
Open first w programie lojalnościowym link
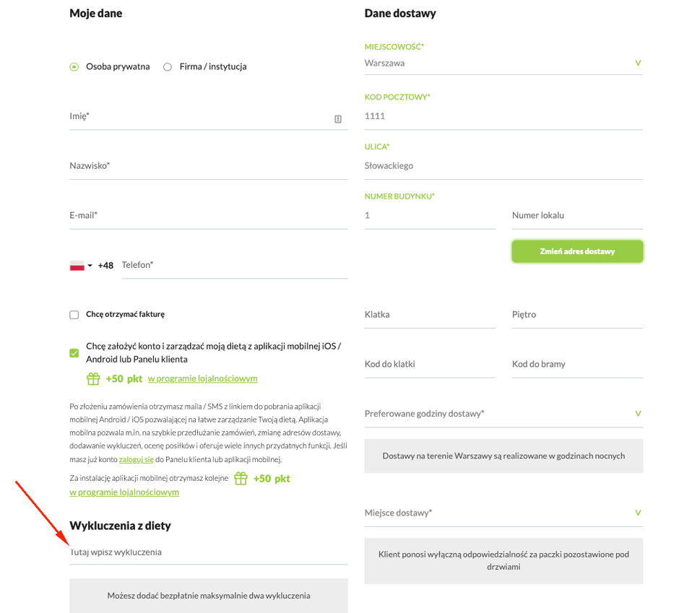click(x=202, y=379)
